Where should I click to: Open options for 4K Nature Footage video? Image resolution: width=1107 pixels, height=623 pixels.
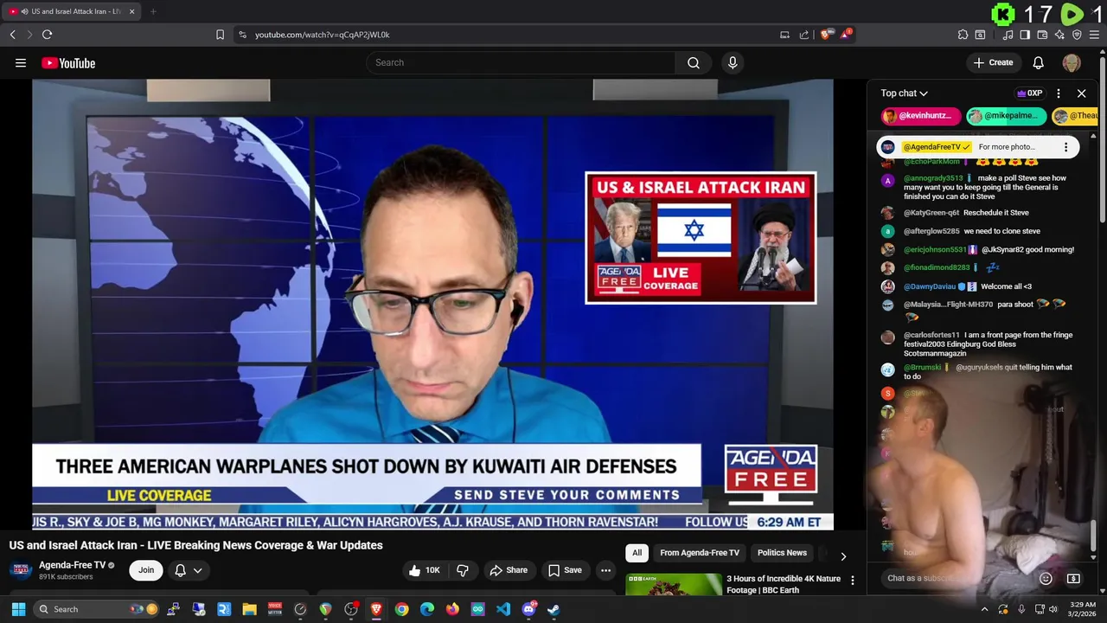853,581
